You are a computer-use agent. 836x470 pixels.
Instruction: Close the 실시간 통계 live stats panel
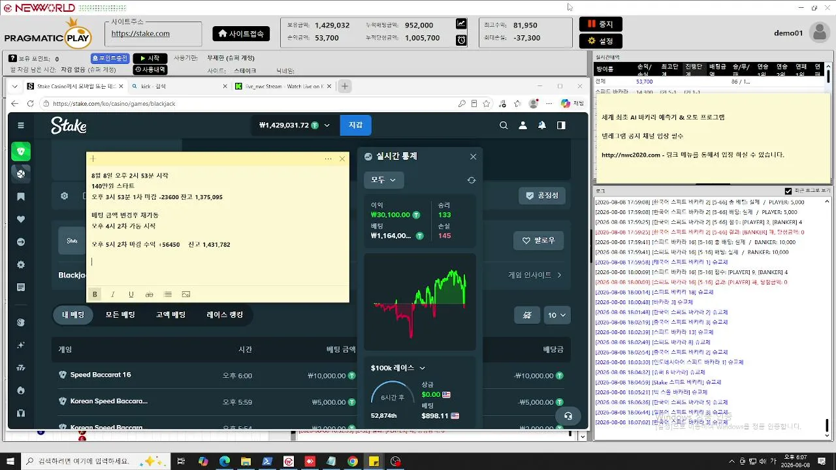474,157
